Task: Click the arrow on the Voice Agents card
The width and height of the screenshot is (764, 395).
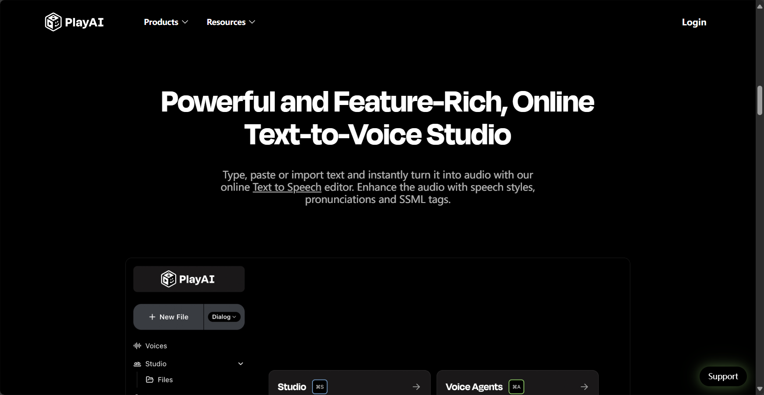Action: (x=584, y=387)
